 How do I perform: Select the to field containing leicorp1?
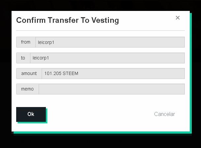[x=107, y=58]
